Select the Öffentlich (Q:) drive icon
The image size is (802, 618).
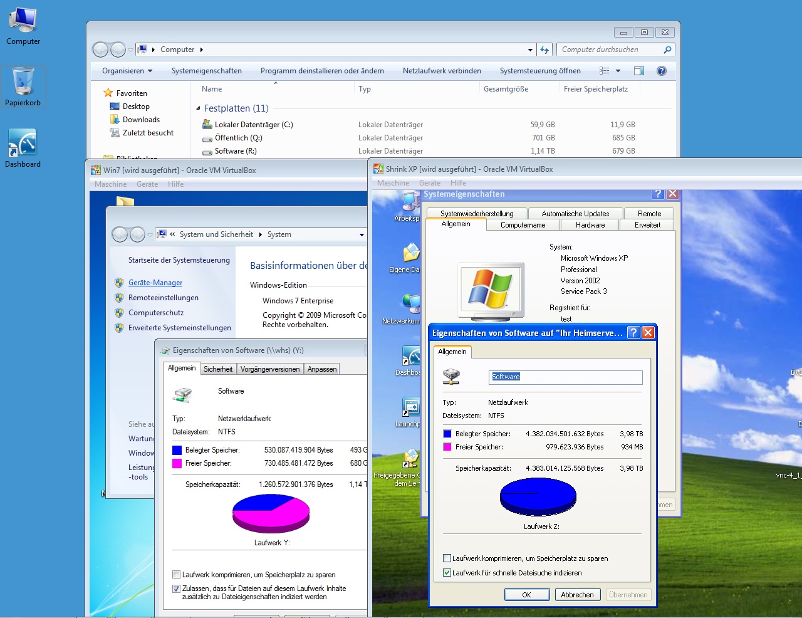207,138
